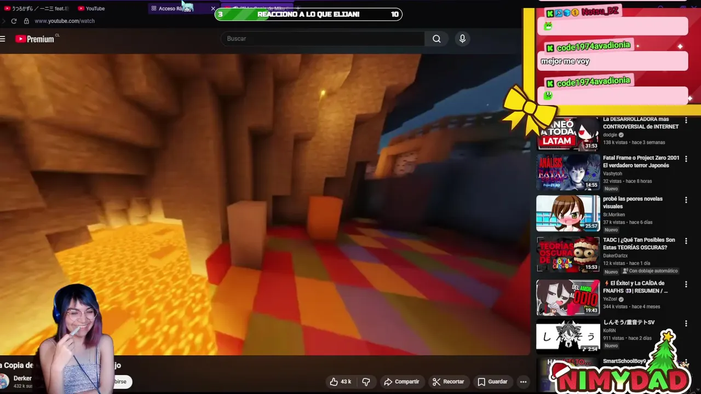The height and width of the screenshot is (394, 701).
Task: Open El Éxito y La CAÍDA de FNAFHS title
Action: point(636,287)
